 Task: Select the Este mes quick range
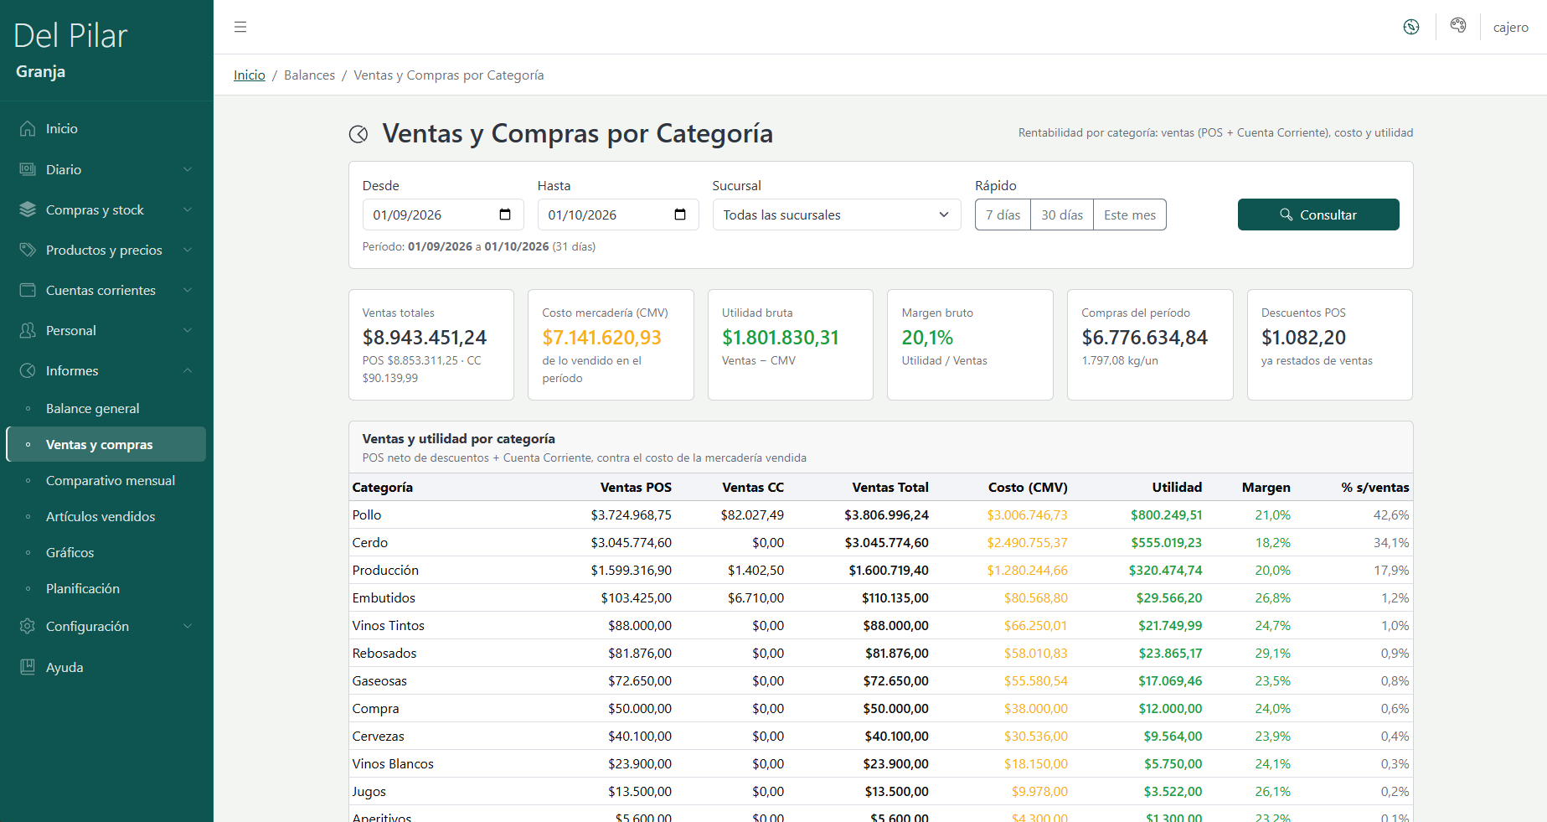[x=1130, y=215]
